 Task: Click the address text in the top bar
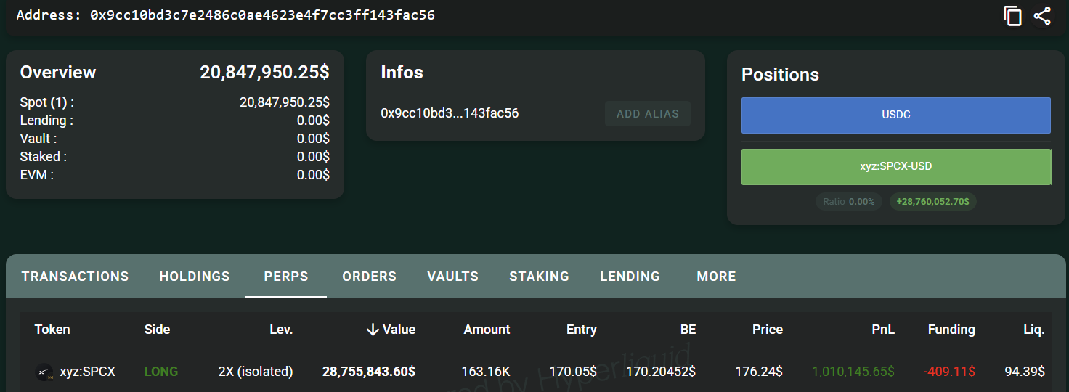[x=225, y=15]
